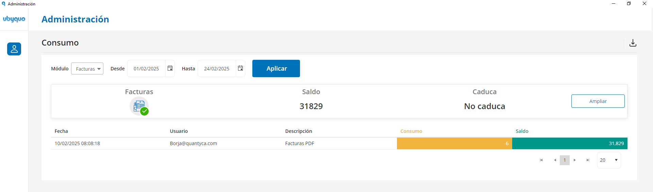Open the Módulo Facturas dropdown
Viewport: 653px width, 192px height.
coord(87,69)
